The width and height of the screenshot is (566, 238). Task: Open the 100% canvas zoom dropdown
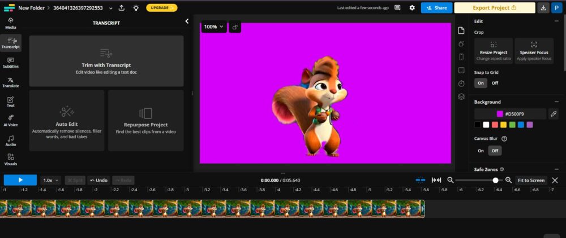pyautogui.click(x=214, y=27)
